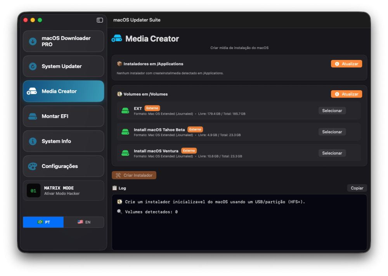Click the Media Creator drive icon in sidebar

click(32, 91)
